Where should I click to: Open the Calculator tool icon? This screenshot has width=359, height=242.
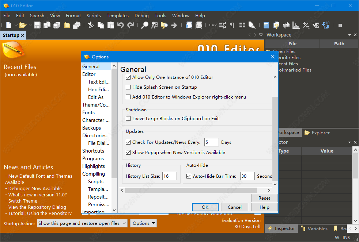266,25
